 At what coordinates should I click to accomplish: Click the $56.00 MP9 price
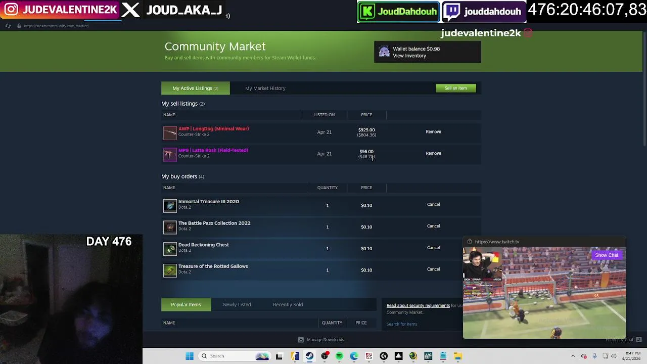[366, 152]
